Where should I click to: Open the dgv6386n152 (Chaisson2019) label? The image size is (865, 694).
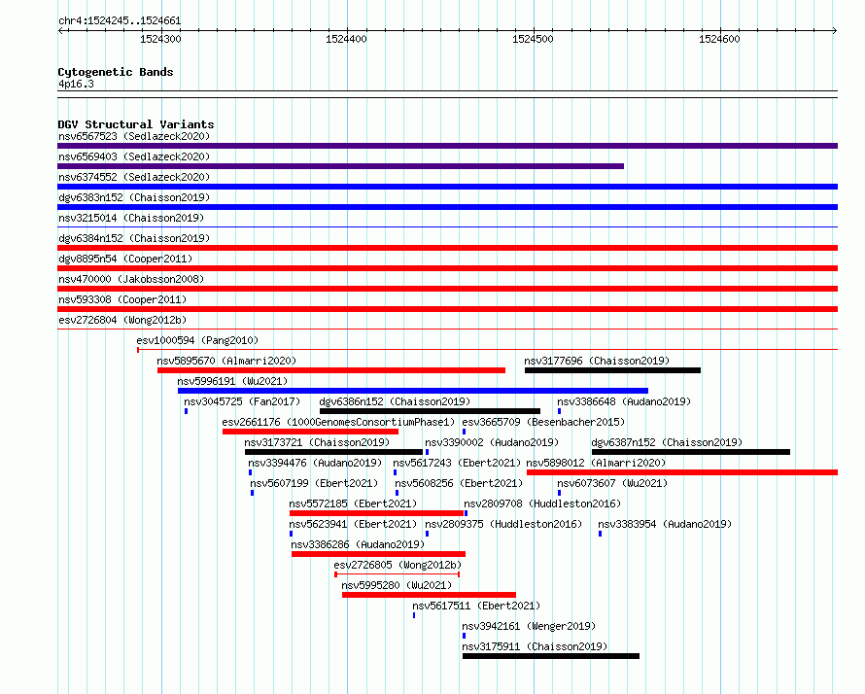(395, 401)
